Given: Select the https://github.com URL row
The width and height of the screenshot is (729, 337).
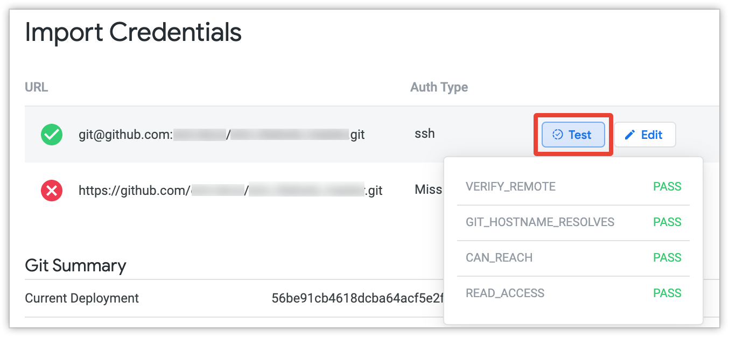Looking at the screenshot, I should pyautogui.click(x=230, y=190).
